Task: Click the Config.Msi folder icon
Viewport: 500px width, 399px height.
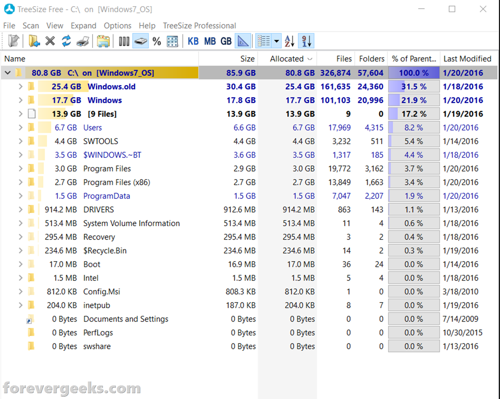Action: 31,291
